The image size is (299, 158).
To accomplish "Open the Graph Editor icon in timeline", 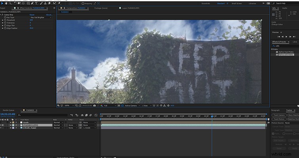I will pyautogui.click(x=96, y=115).
